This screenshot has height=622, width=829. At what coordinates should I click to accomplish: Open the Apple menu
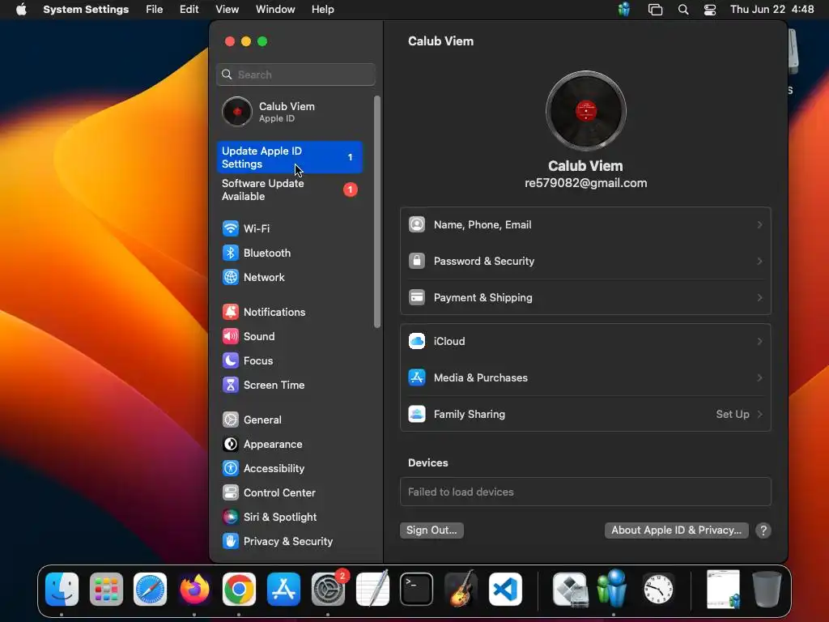(x=21, y=10)
